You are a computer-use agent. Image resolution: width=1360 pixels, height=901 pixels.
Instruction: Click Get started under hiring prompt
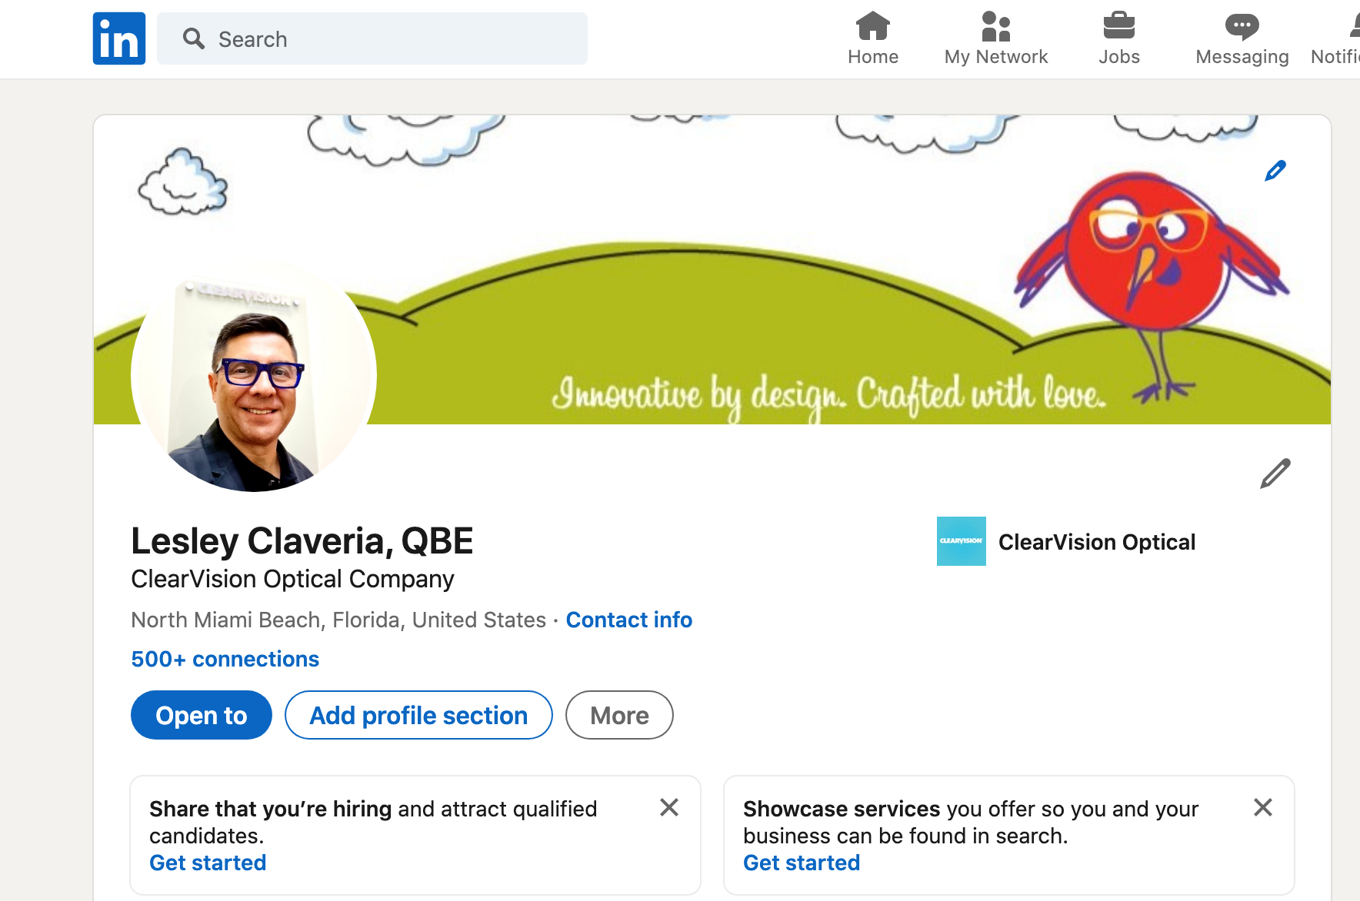pyautogui.click(x=208, y=863)
